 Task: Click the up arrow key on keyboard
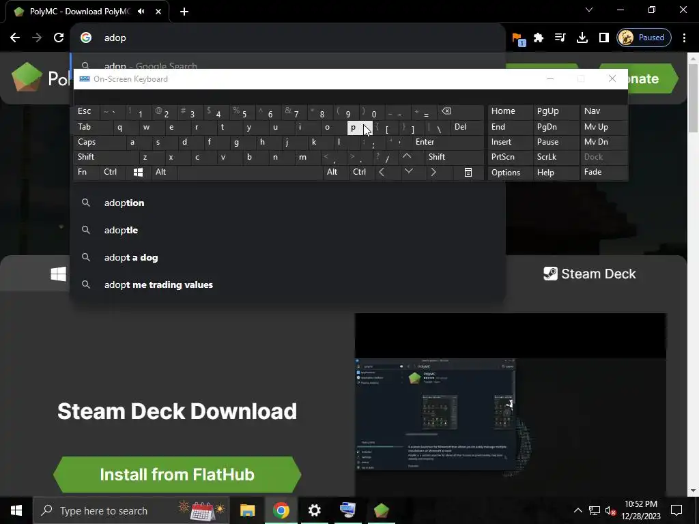[407, 157]
